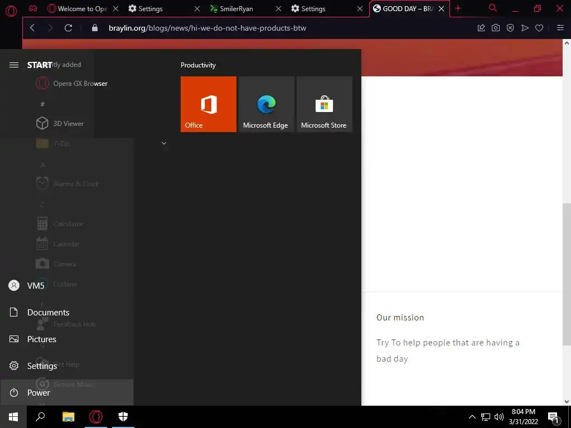Open taskbar search magnifier
571x428 pixels.
click(40, 417)
